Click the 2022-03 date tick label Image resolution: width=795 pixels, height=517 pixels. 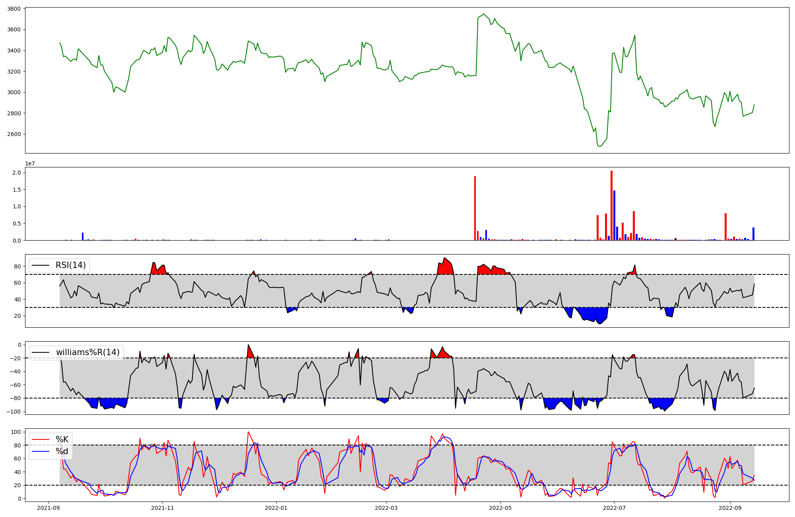click(386, 508)
